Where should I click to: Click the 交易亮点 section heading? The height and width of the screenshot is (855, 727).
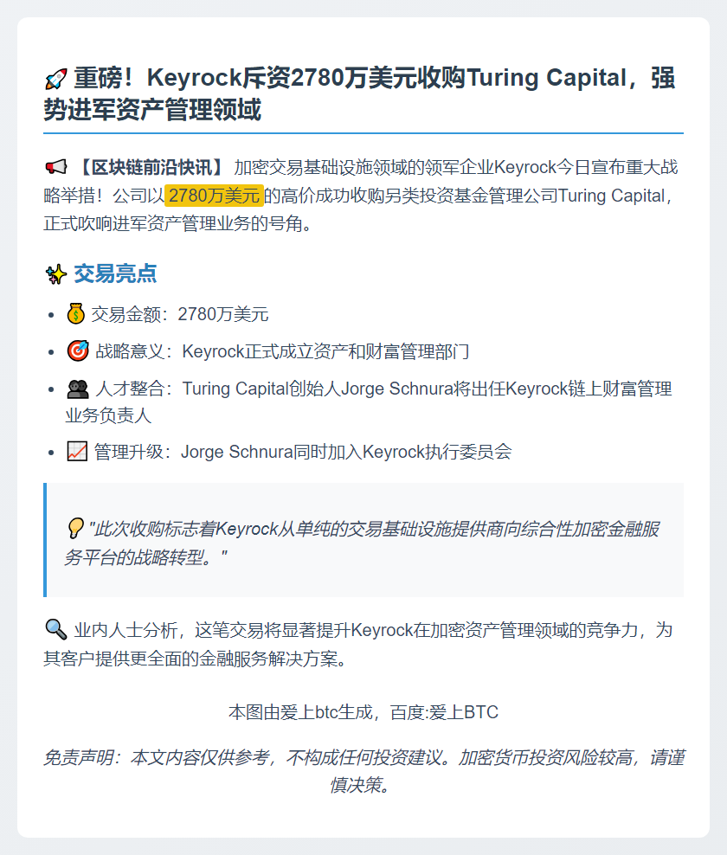116,273
